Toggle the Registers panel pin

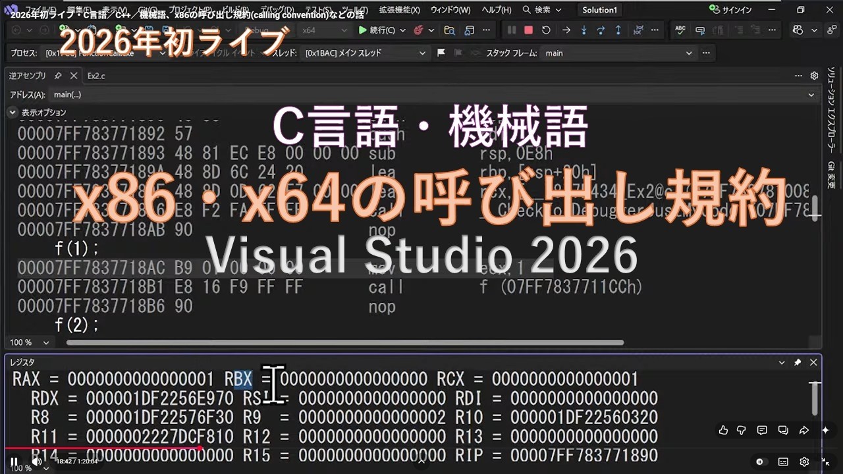798,362
